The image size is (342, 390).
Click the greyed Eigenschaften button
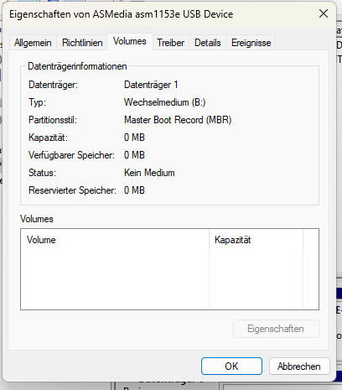[x=276, y=329]
